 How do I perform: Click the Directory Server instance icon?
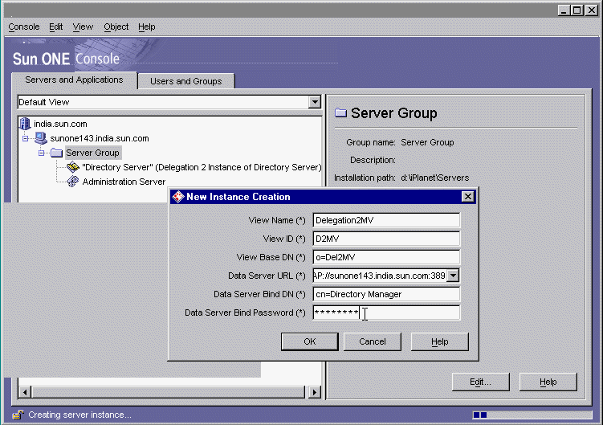point(73,167)
